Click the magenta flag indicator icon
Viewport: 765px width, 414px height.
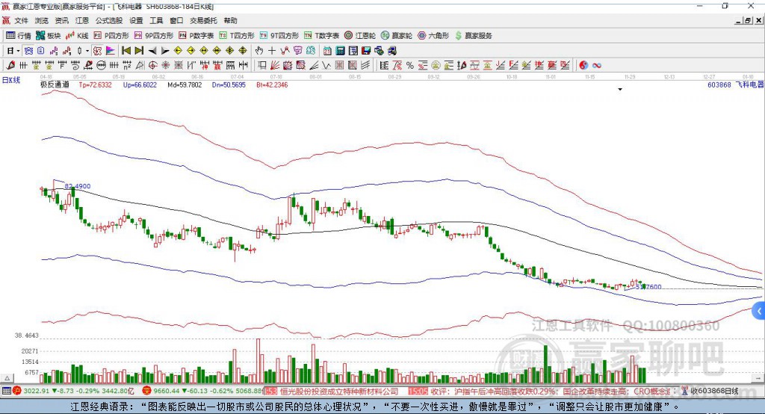111,51
